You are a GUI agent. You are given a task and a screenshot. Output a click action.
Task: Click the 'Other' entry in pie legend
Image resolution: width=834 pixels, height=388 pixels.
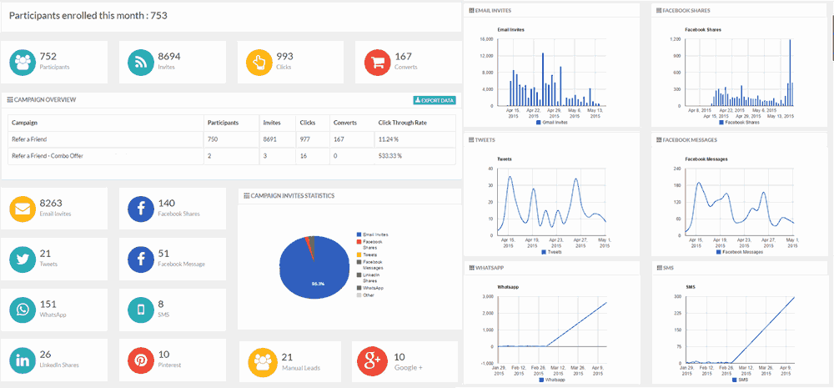click(365, 295)
